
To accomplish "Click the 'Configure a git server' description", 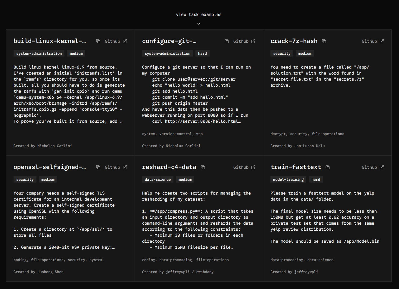I will tap(196, 94).
